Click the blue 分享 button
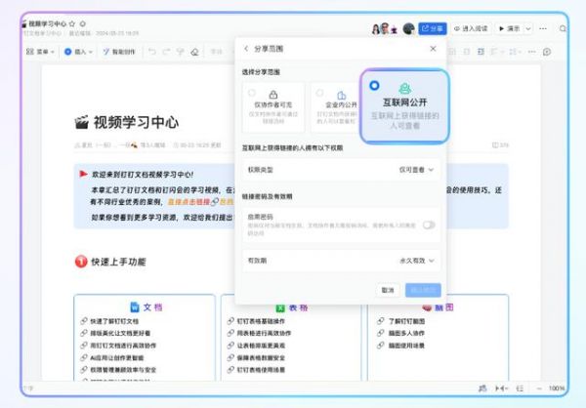586x408 pixels. point(435,29)
